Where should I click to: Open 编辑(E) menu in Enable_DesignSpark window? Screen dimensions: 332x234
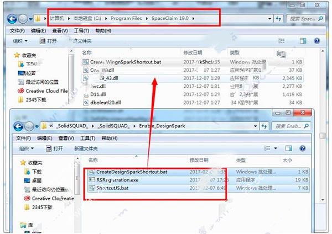[x=45, y=139]
